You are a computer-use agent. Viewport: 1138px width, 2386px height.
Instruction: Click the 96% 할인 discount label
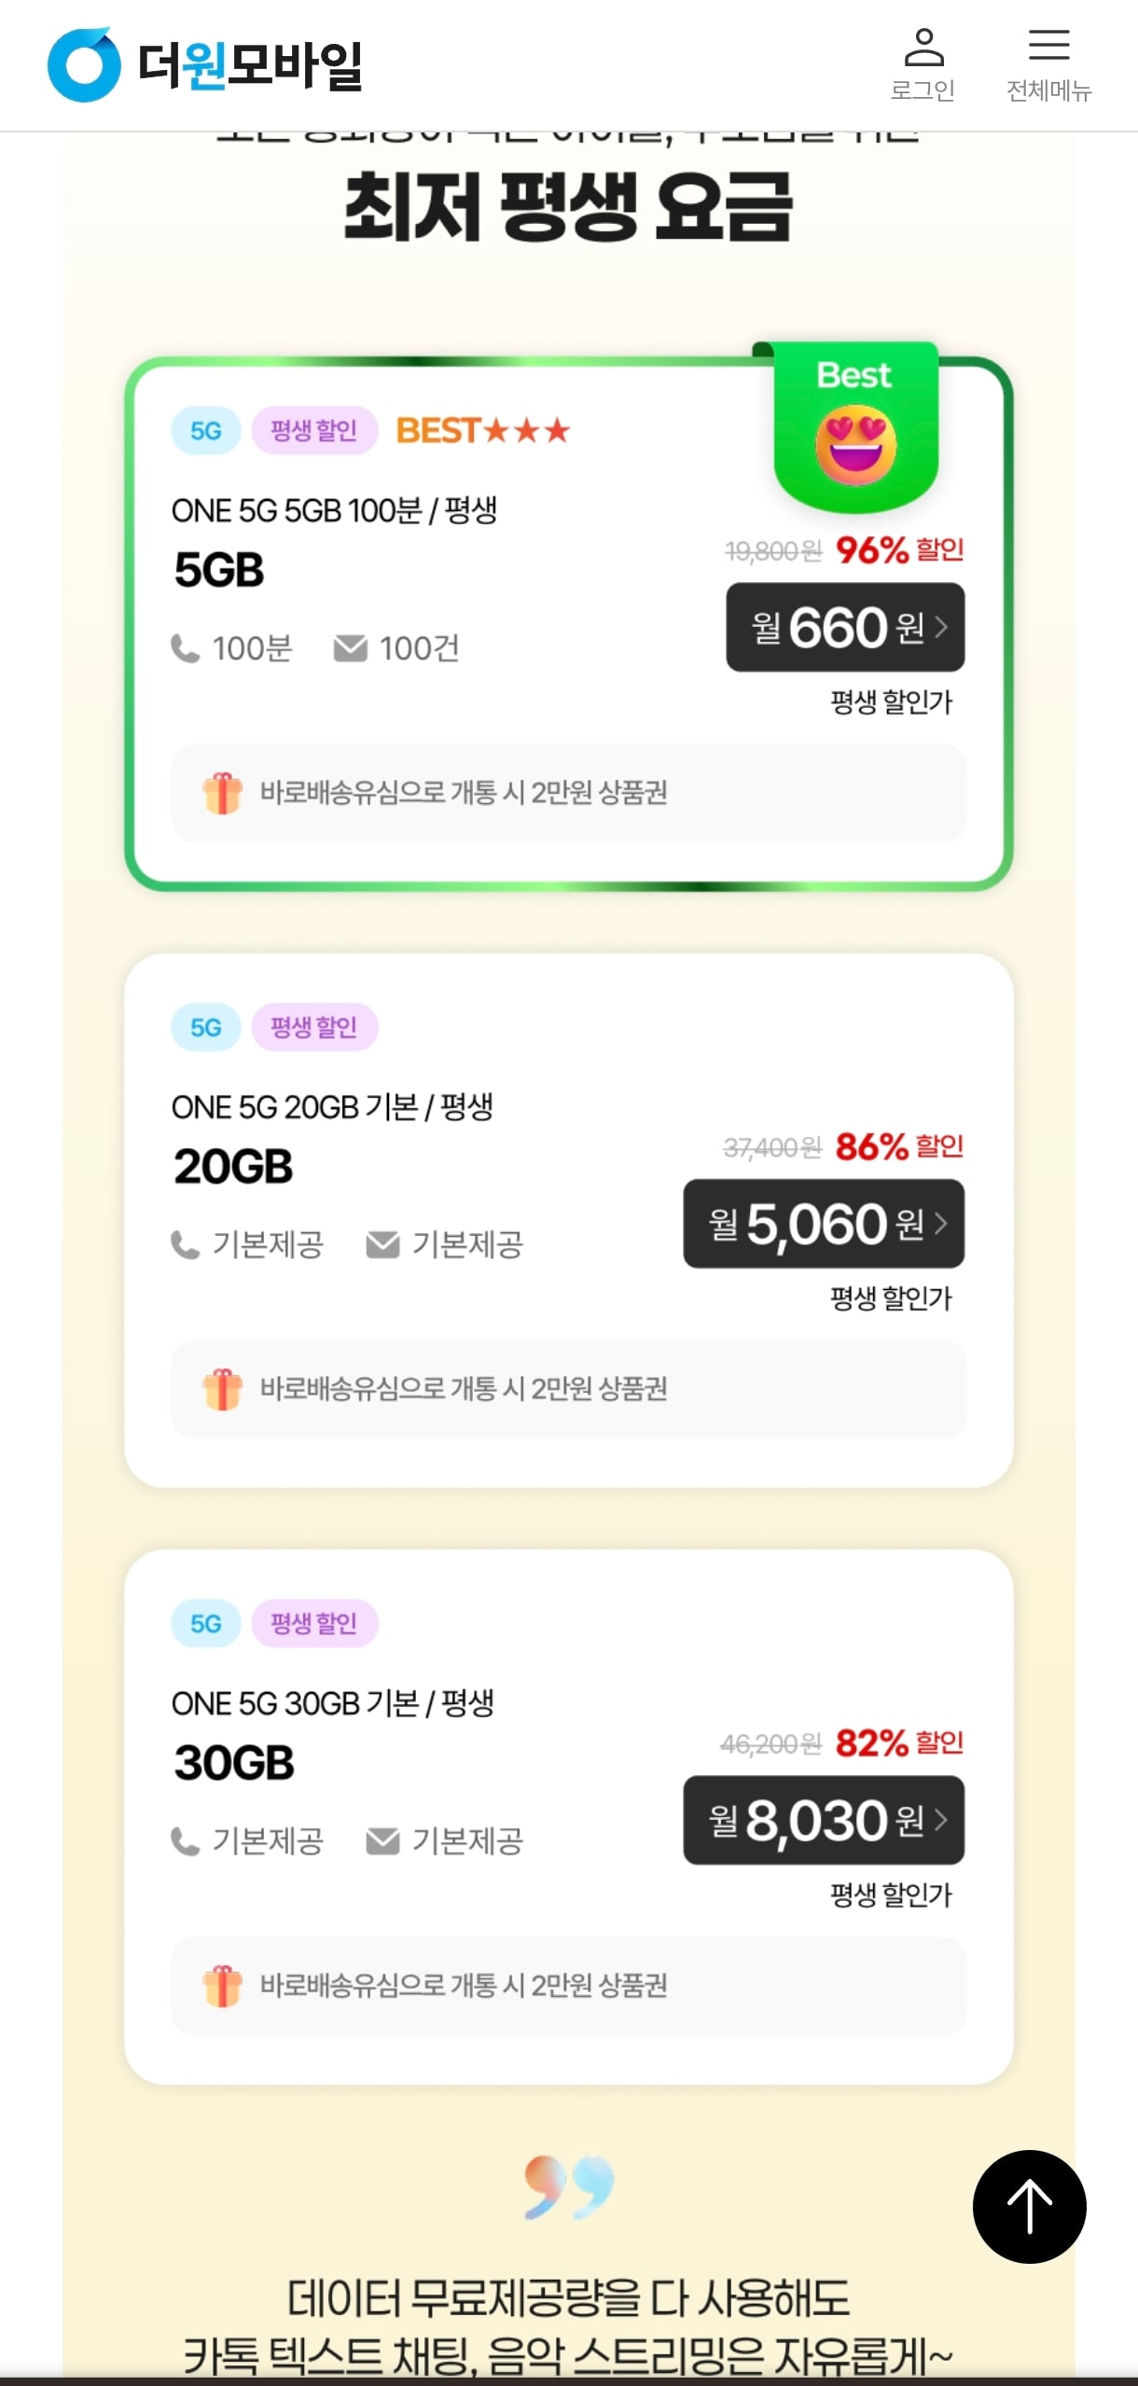(899, 550)
